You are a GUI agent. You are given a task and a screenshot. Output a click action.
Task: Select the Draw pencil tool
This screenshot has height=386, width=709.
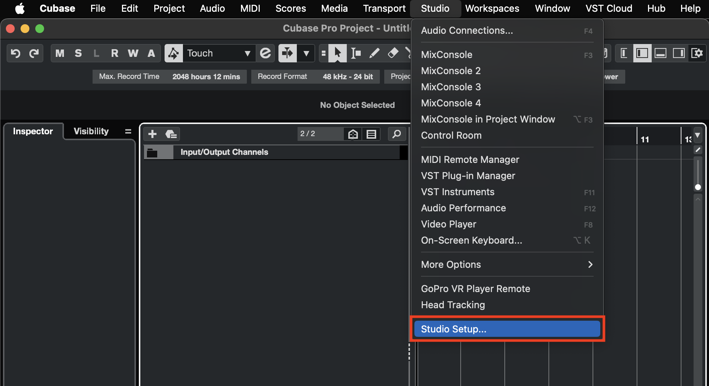point(374,54)
